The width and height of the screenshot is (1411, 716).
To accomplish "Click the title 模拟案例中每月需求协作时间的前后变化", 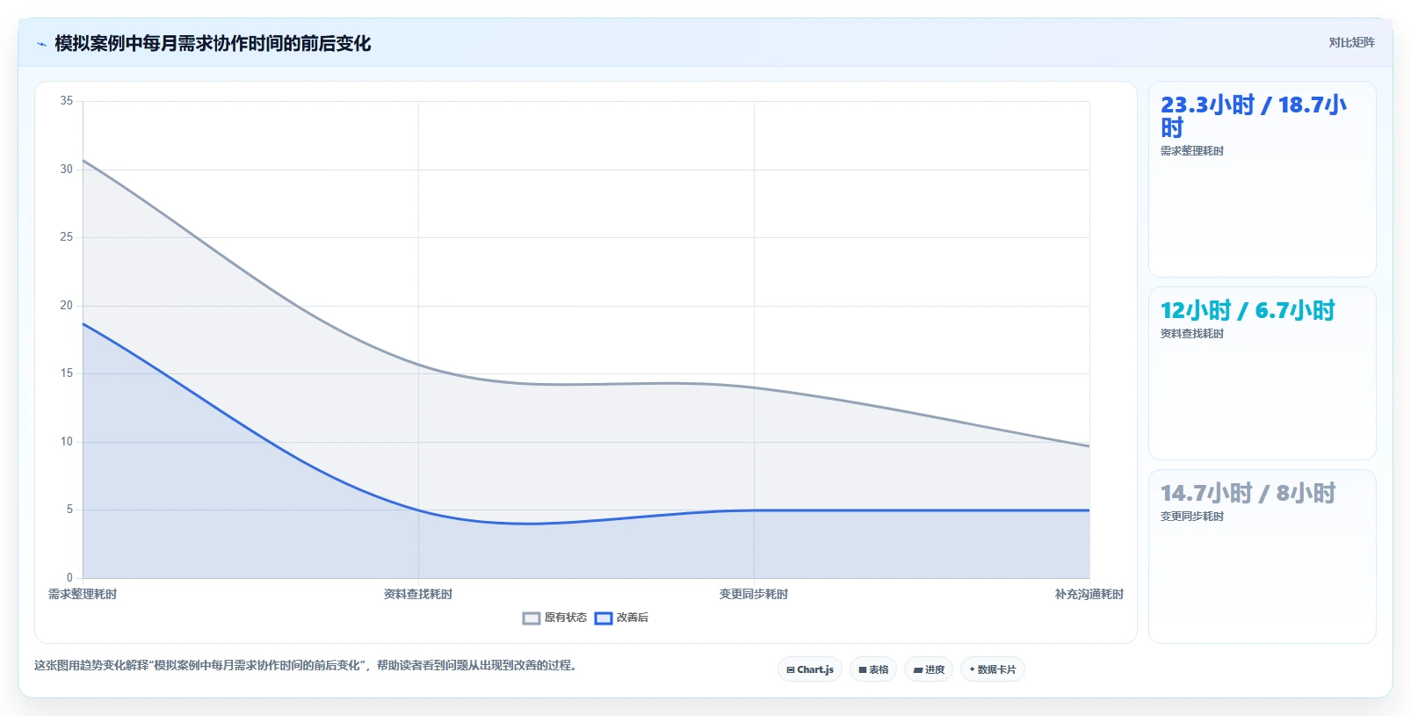I will pyautogui.click(x=213, y=44).
